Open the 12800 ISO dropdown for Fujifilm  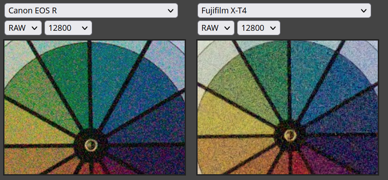pyautogui.click(x=259, y=28)
